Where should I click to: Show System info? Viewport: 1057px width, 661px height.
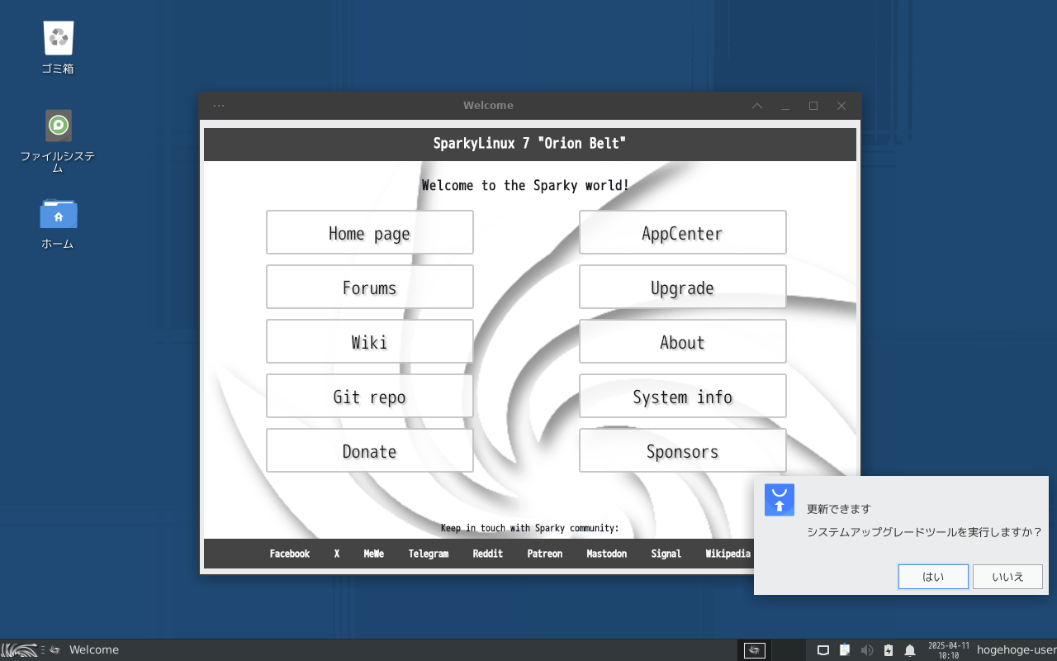[683, 396]
